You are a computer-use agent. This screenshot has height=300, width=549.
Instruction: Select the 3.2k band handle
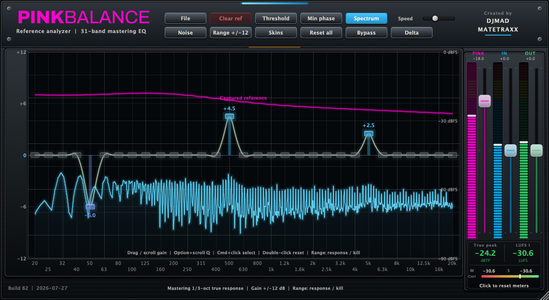click(341, 155)
